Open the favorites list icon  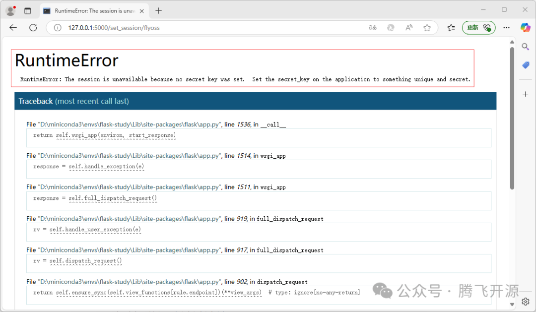[x=451, y=28]
